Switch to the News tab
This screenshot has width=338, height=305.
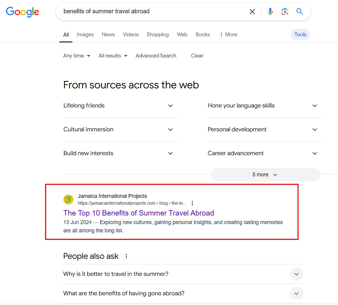click(x=108, y=34)
